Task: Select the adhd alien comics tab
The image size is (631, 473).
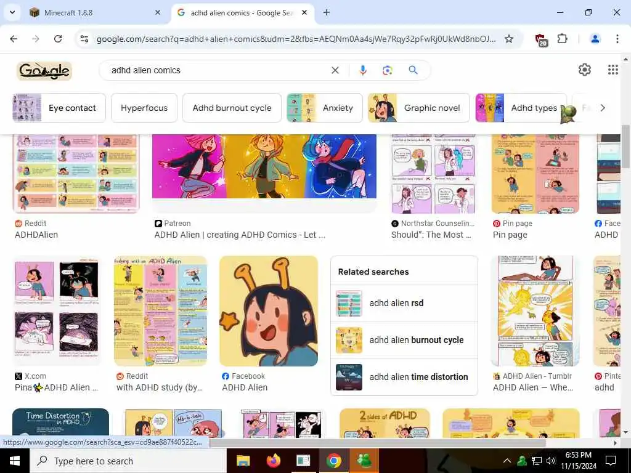Action: coord(242,12)
